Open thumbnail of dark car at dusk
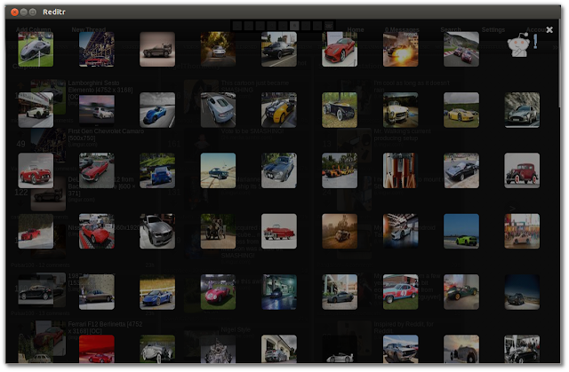Image resolution: width=569 pixels, height=372 pixels. click(522, 292)
